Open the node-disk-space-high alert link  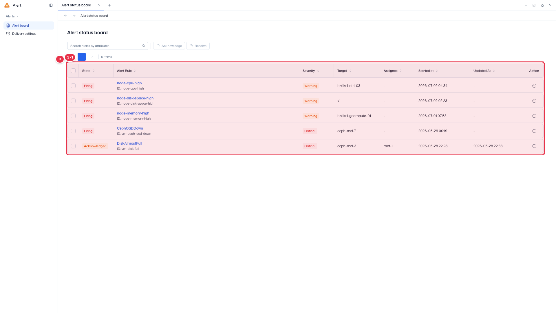tap(135, 98)
